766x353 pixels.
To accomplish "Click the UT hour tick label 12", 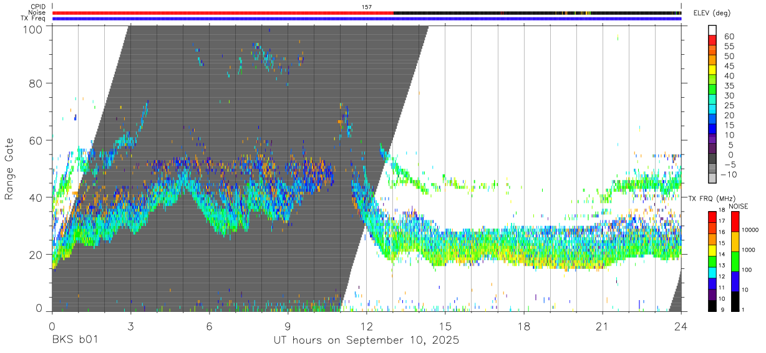I will coord(367,326).
